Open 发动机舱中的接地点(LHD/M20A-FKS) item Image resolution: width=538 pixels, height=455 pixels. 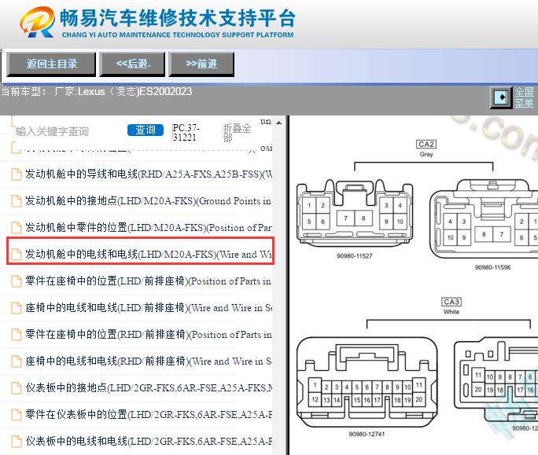pos(148,201)
